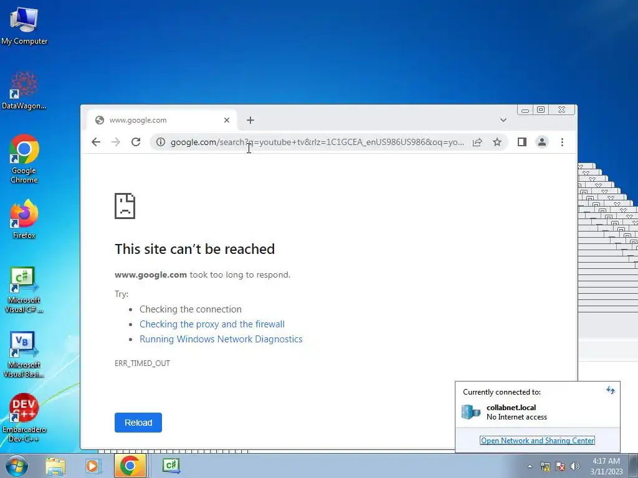Select the www.google.com tab

[162, 120]
